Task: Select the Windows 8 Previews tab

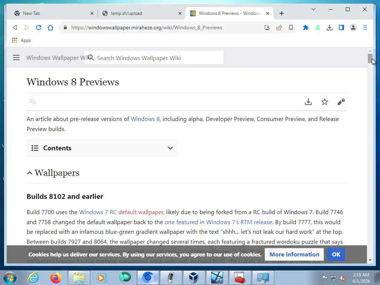Action: [229, 13]
